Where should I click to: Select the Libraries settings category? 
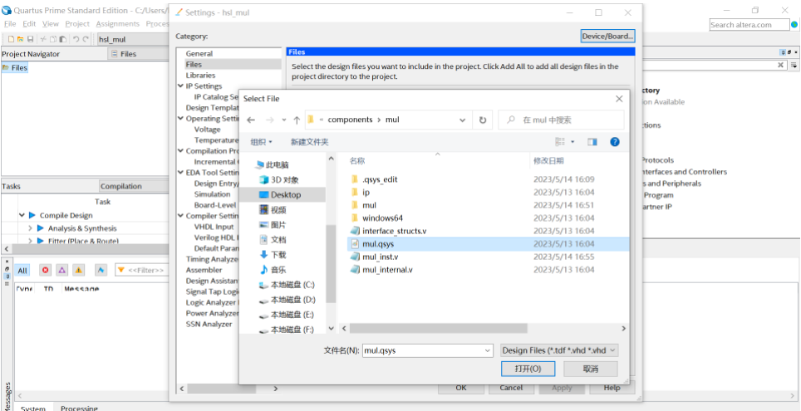point(200,75)
